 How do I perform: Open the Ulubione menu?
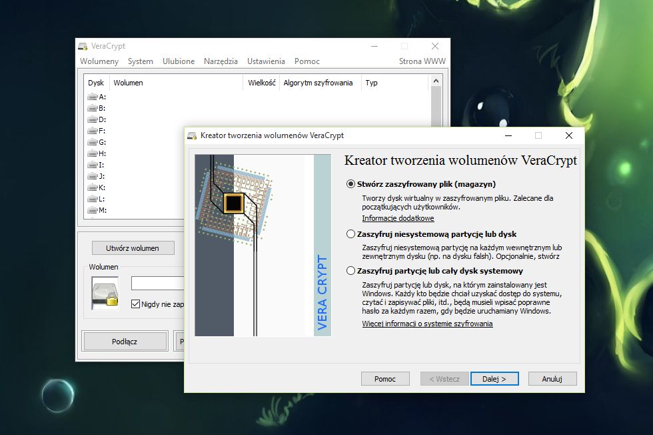tap(179, 61)
